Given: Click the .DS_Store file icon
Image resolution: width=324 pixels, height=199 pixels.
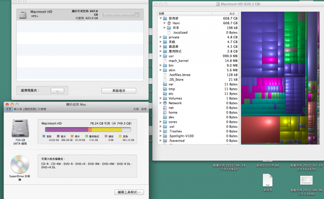Looking at the screenshot, I should [165, 79].
